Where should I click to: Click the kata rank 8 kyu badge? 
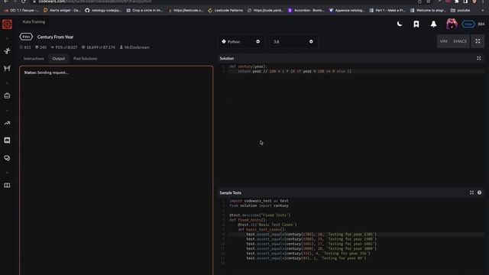tap(26, 37)
